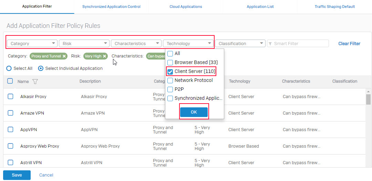Click Browser Based in the Asproxy row
Screen dimensions: 372x181
(244, 146)
